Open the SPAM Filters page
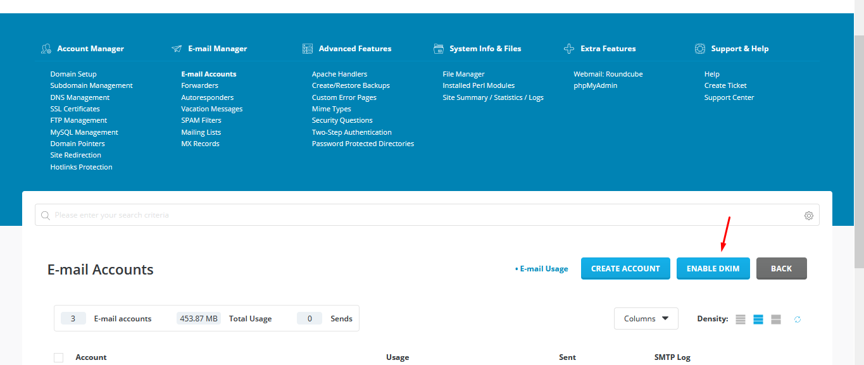 201,120
